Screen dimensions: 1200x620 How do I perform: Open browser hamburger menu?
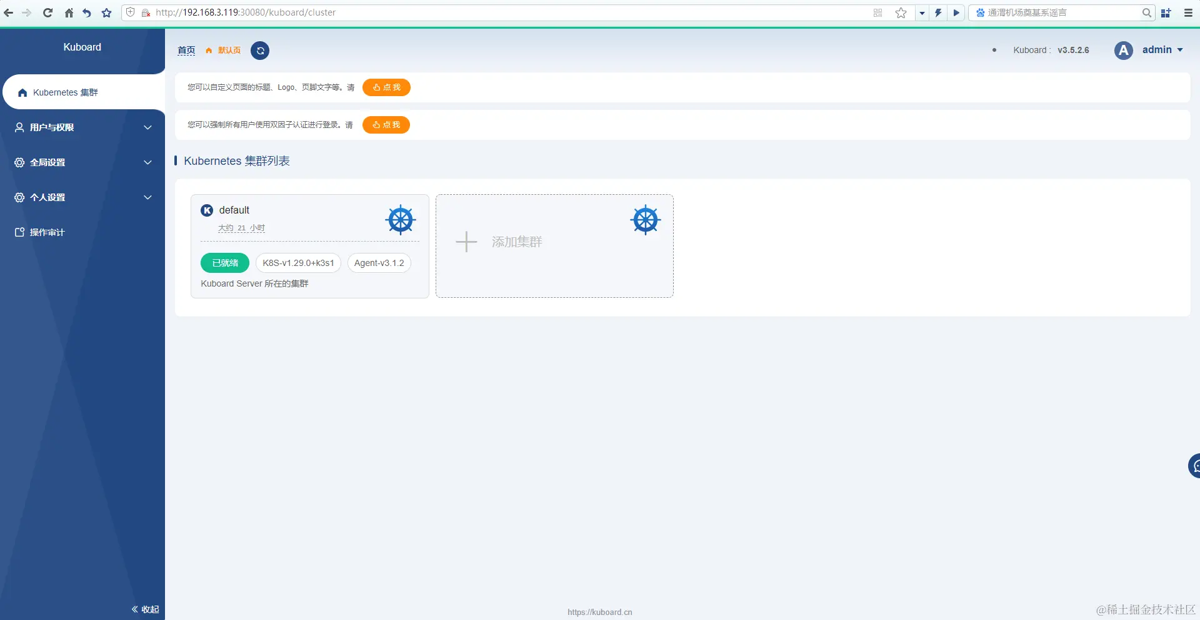[1188, 12]
